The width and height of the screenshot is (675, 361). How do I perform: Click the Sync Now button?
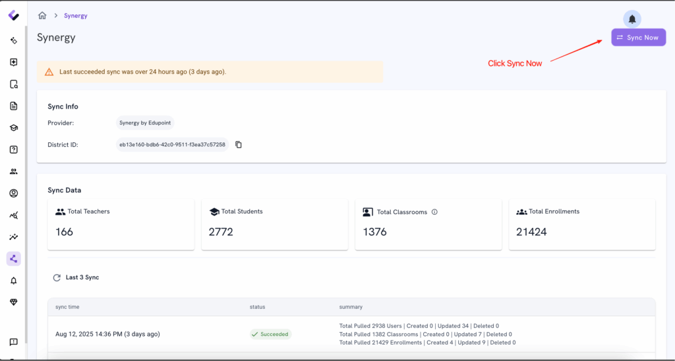tap(638, 38)
